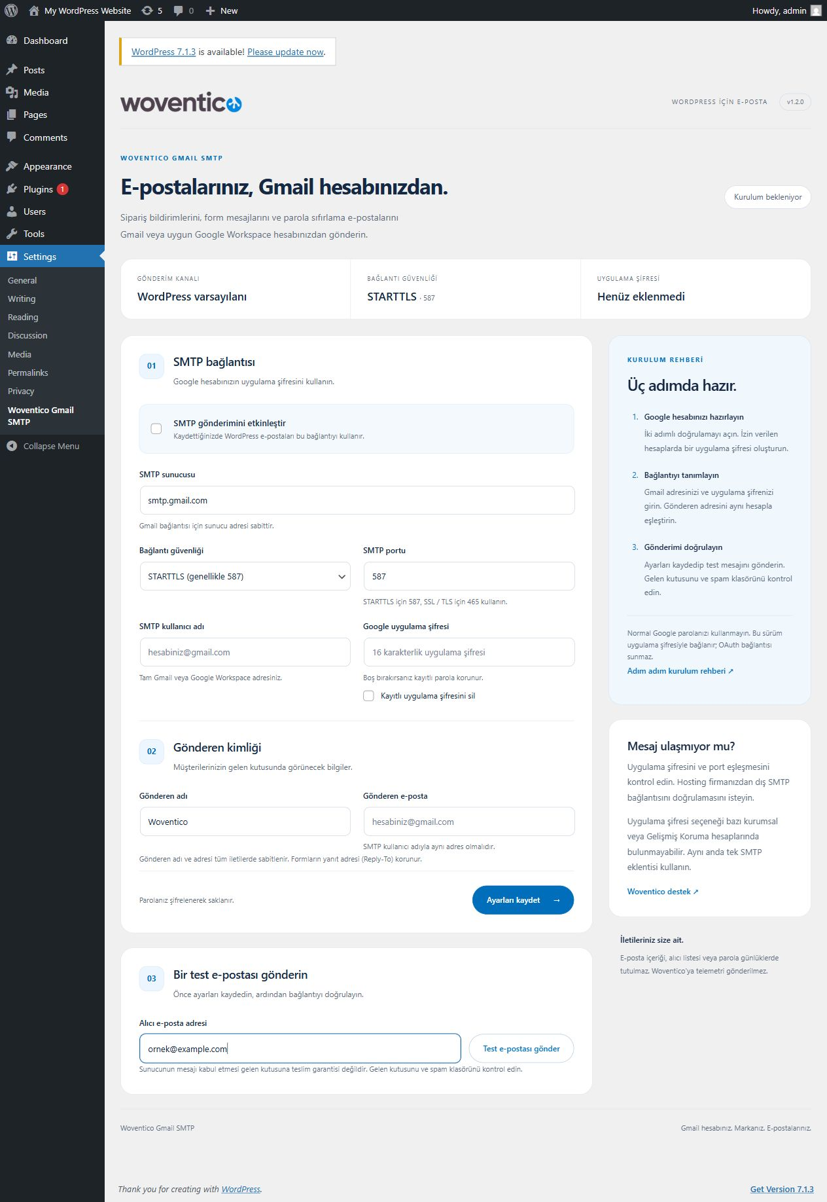
Task: Tick Kayıtlı uygulama şifresini sil checkbox
Action: pos(368,696)
